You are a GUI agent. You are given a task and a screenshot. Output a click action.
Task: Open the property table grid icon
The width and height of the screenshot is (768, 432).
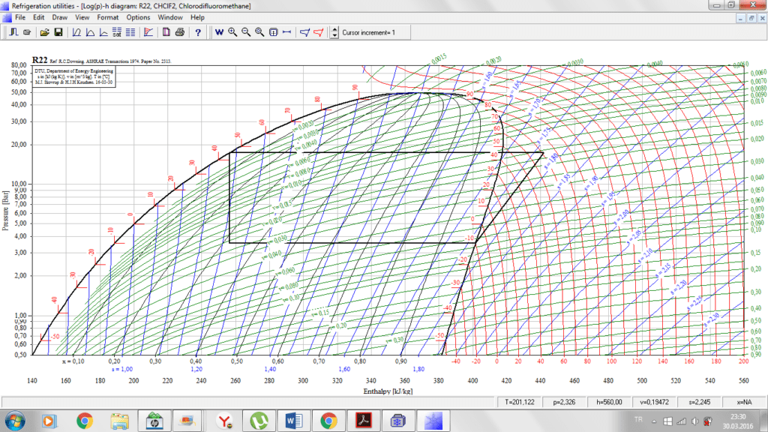130,32
